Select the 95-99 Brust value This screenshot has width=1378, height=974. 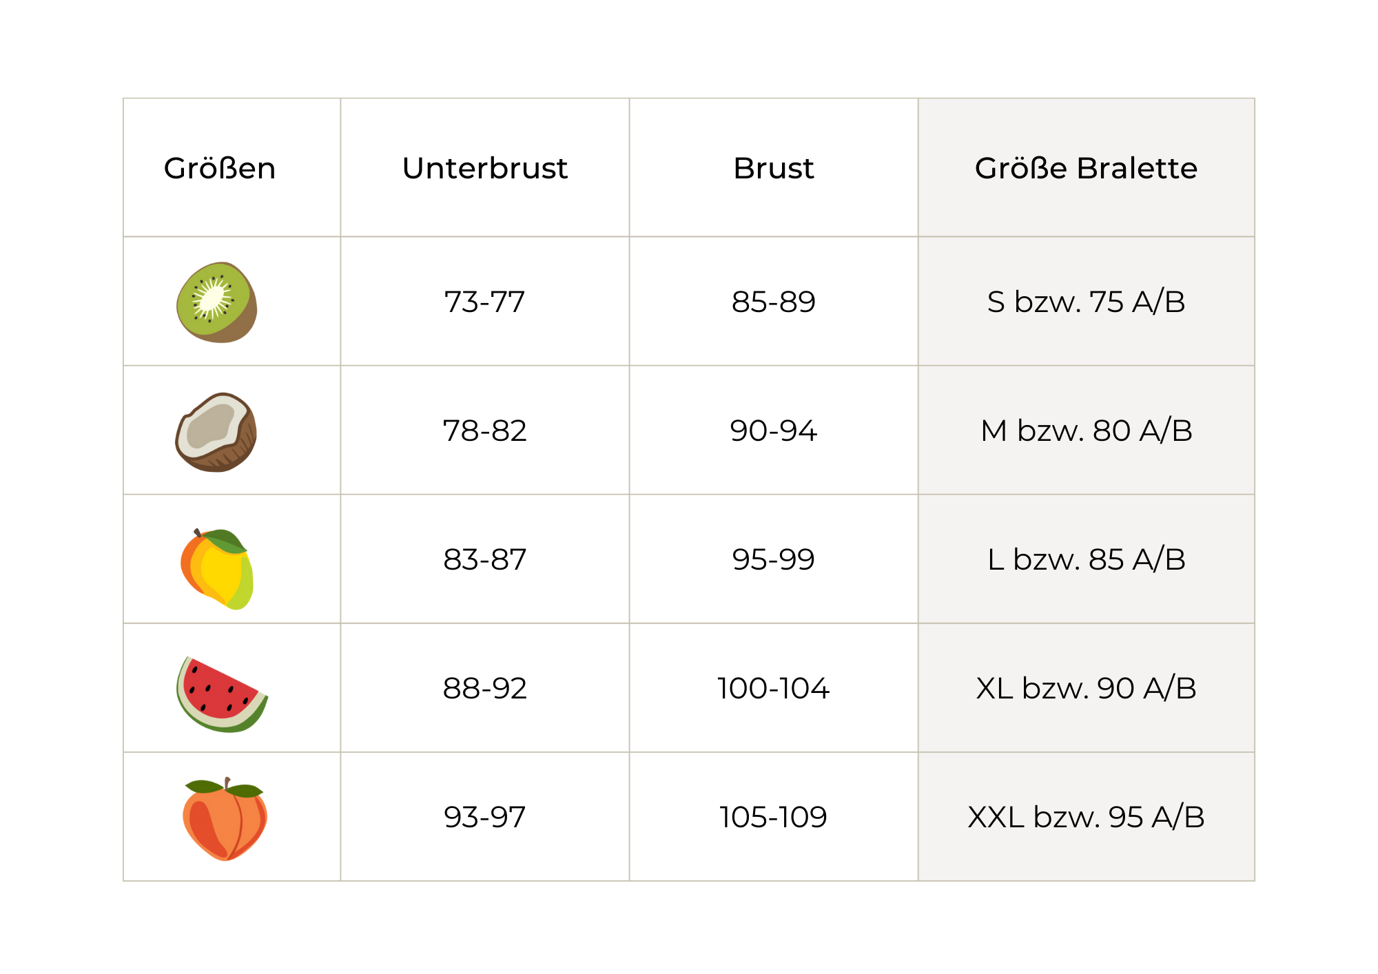(x=773, y=559)
